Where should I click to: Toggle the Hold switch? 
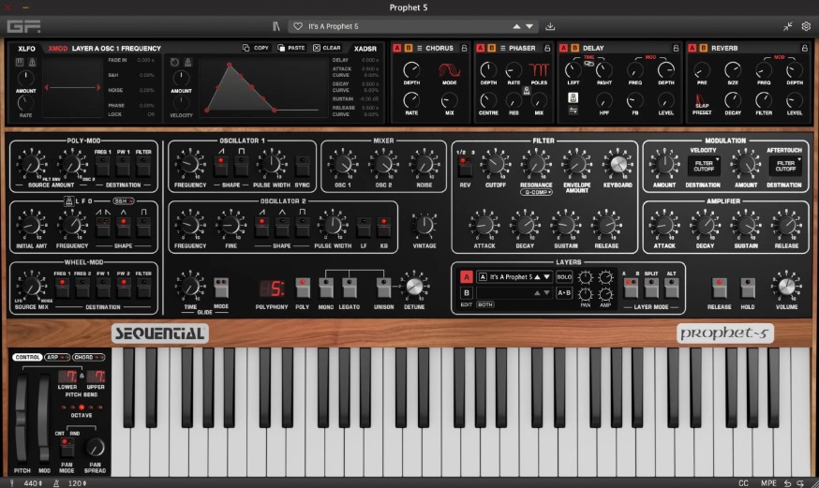[x=748, y=287]
